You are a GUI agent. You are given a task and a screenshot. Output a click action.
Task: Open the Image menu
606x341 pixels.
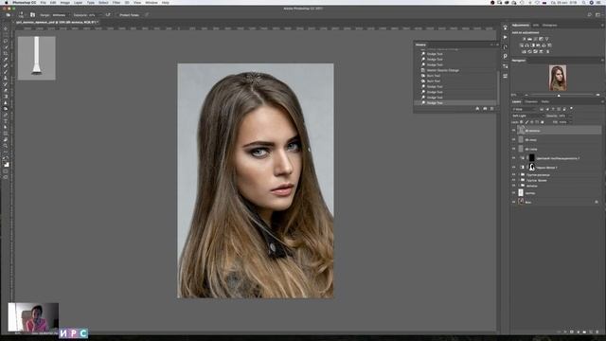pyautogui.click(x=65, y=2)
